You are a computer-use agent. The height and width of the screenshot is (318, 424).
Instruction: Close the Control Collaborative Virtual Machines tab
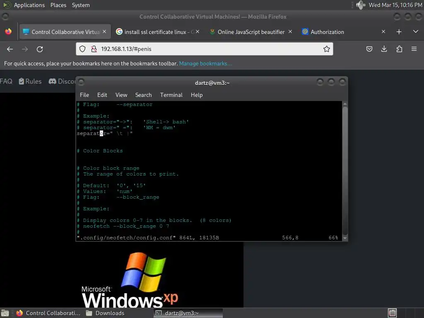point(104,31)
